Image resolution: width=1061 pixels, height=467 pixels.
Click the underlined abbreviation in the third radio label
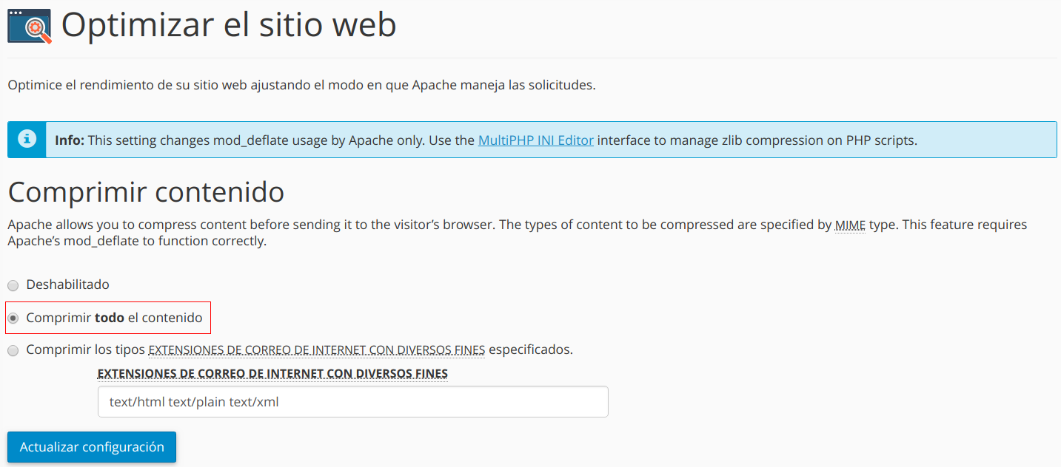[317, 350]
